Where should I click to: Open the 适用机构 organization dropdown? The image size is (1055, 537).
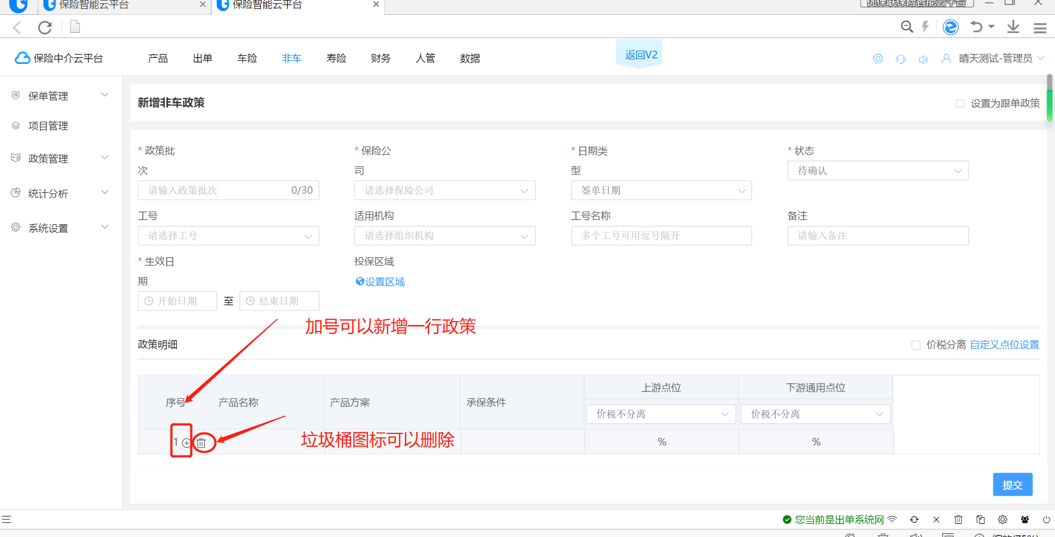[445, 236]
